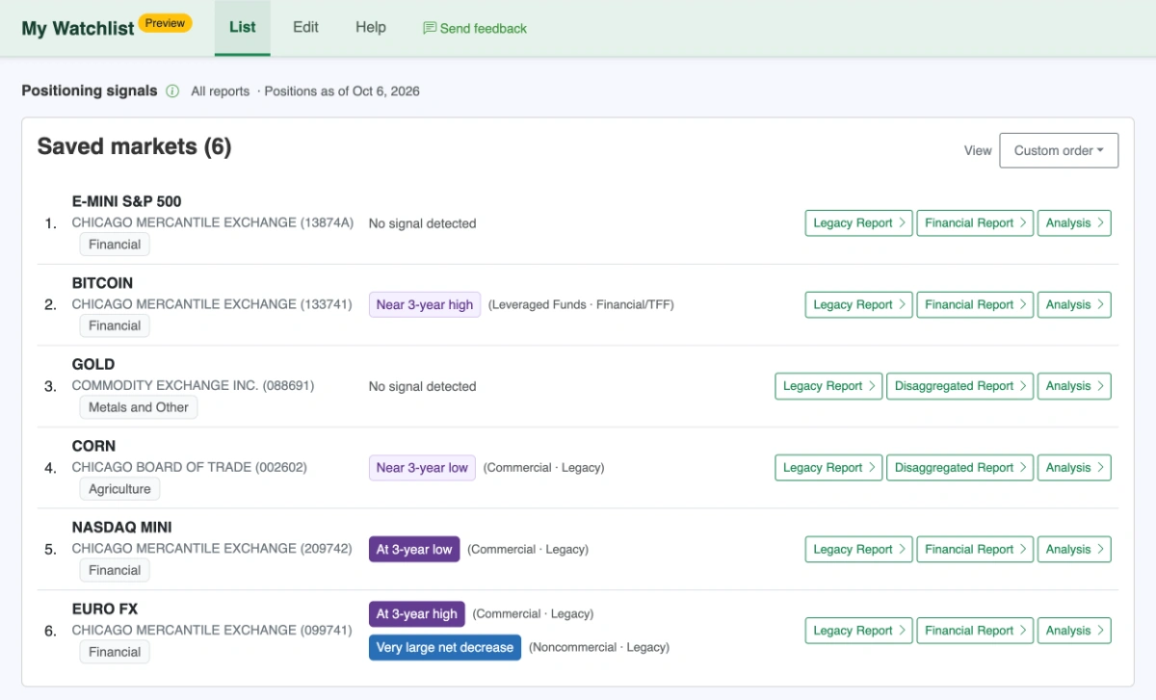Open Analysis for CORN
1156x700 pixels.
pos(1074,468)
